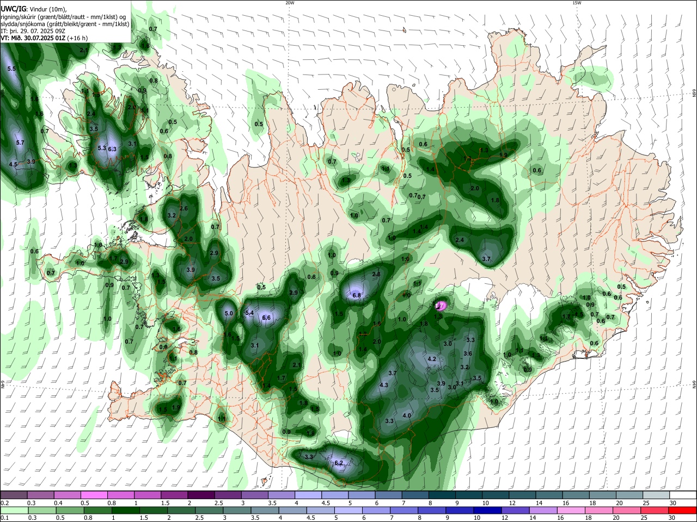Select the light pink 16 swatch in bottom legend row
This screenshot has height=522, width=697.
pyautogui.click(x=571, y=510)
